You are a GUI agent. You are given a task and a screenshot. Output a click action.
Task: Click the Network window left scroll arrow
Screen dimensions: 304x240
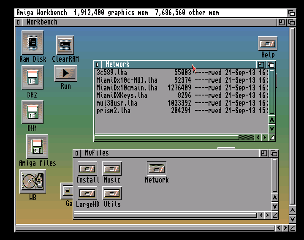point(258,138)
